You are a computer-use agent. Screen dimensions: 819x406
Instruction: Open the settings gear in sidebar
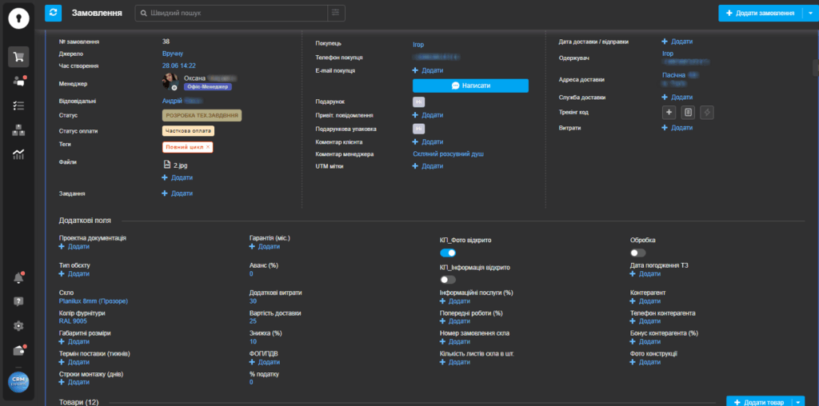pos(18,326)
